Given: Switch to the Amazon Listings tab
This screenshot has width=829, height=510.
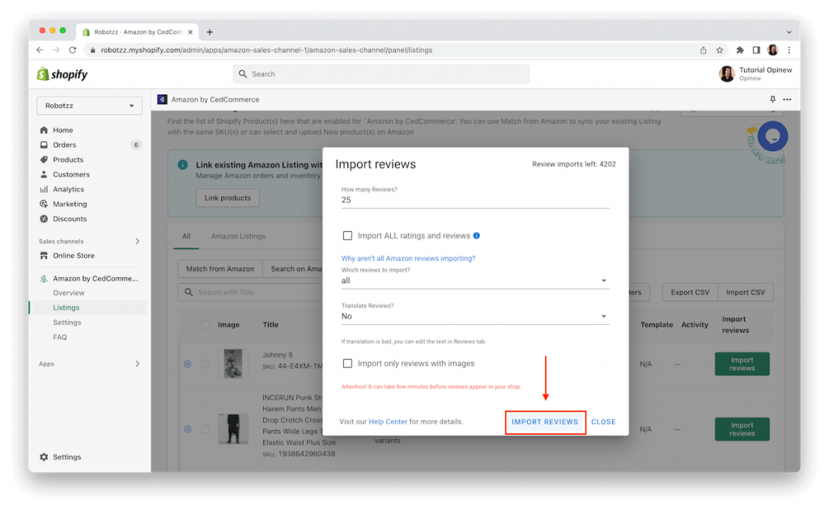Looking at the screenshot, I should [x=239, y=236].
